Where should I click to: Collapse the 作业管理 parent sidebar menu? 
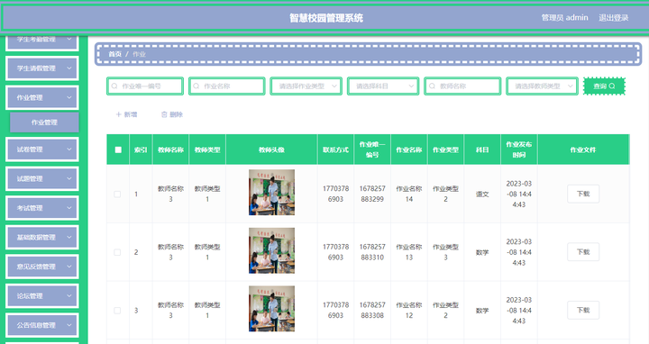coord(42,97)
